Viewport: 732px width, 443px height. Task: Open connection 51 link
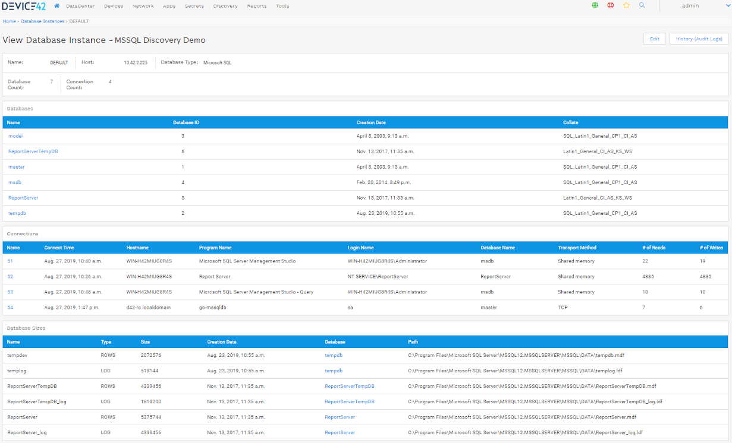point(10,261)
